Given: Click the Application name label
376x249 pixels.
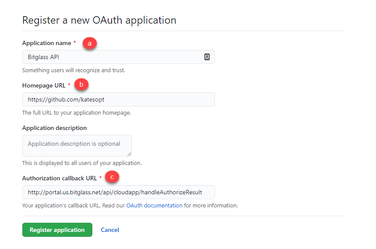Looking at the screenshot, I should [x=46, y=43].
